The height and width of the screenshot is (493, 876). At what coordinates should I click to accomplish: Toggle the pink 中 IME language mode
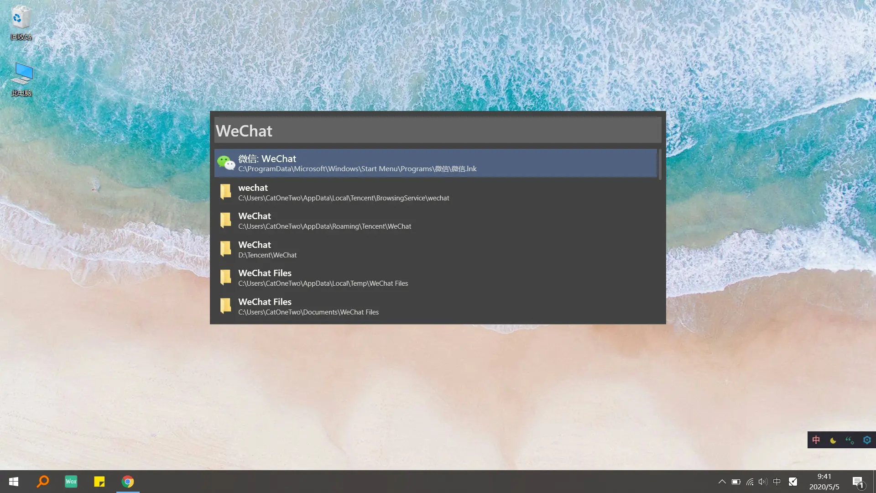[816, 440]
